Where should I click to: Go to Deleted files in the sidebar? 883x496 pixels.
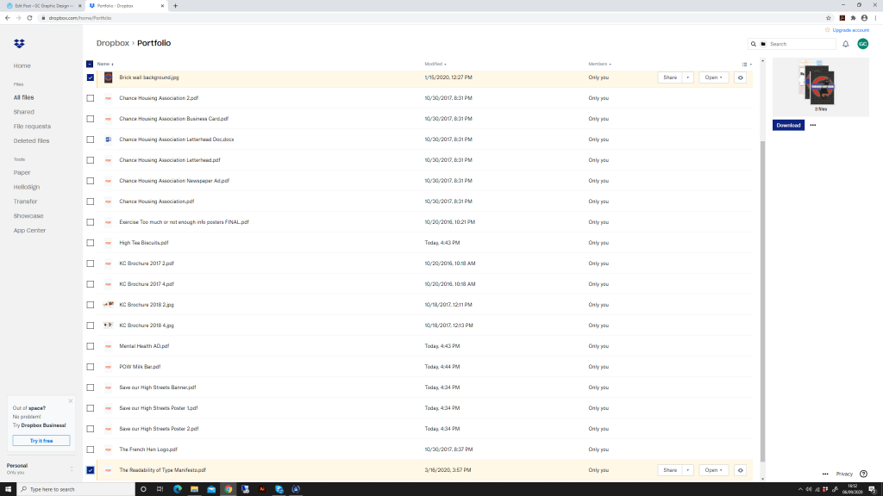[x=31, y=140]
